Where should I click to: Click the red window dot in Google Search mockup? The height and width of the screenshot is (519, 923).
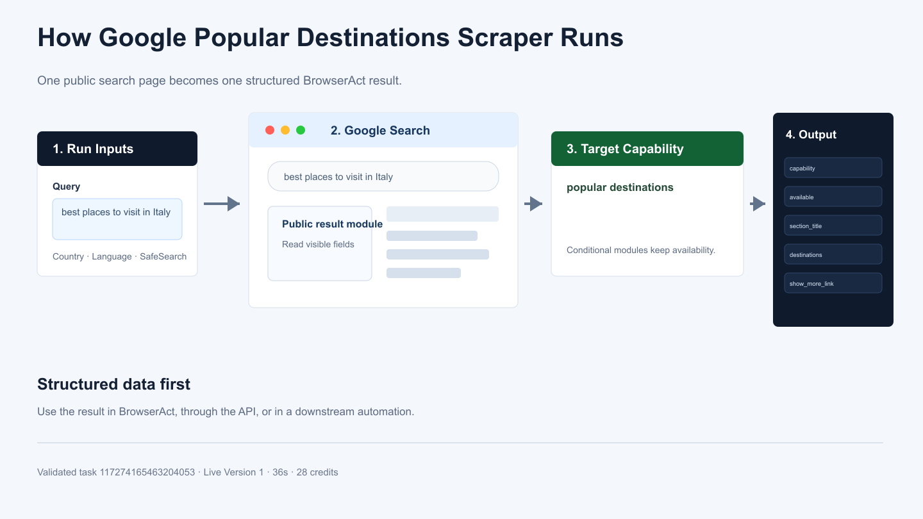pos(270,130)
